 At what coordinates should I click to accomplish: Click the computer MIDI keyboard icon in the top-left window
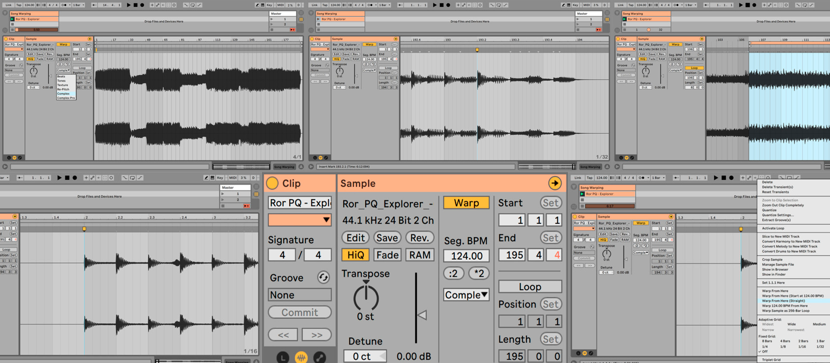[263, 5]
